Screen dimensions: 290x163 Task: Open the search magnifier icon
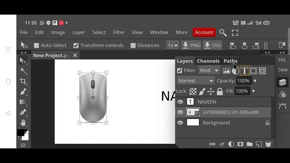coord(223,33)
